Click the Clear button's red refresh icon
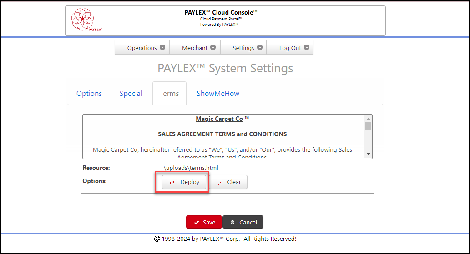 [x=219, y=183]
